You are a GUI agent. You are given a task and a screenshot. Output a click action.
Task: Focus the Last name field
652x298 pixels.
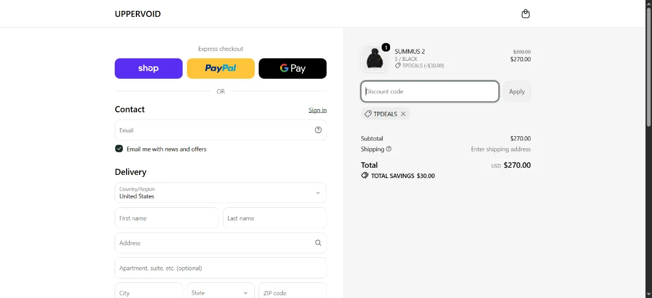(274, 218)
